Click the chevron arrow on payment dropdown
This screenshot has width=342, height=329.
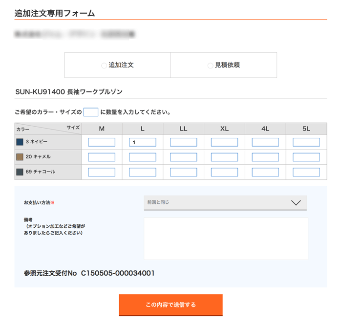click(x=296, y=203)
